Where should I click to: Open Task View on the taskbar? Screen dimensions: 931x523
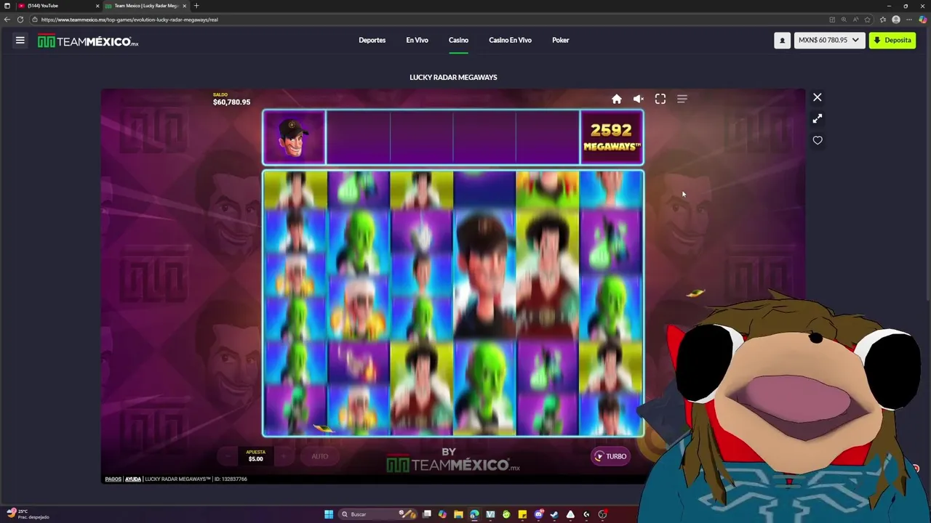(x=427, y=514)
